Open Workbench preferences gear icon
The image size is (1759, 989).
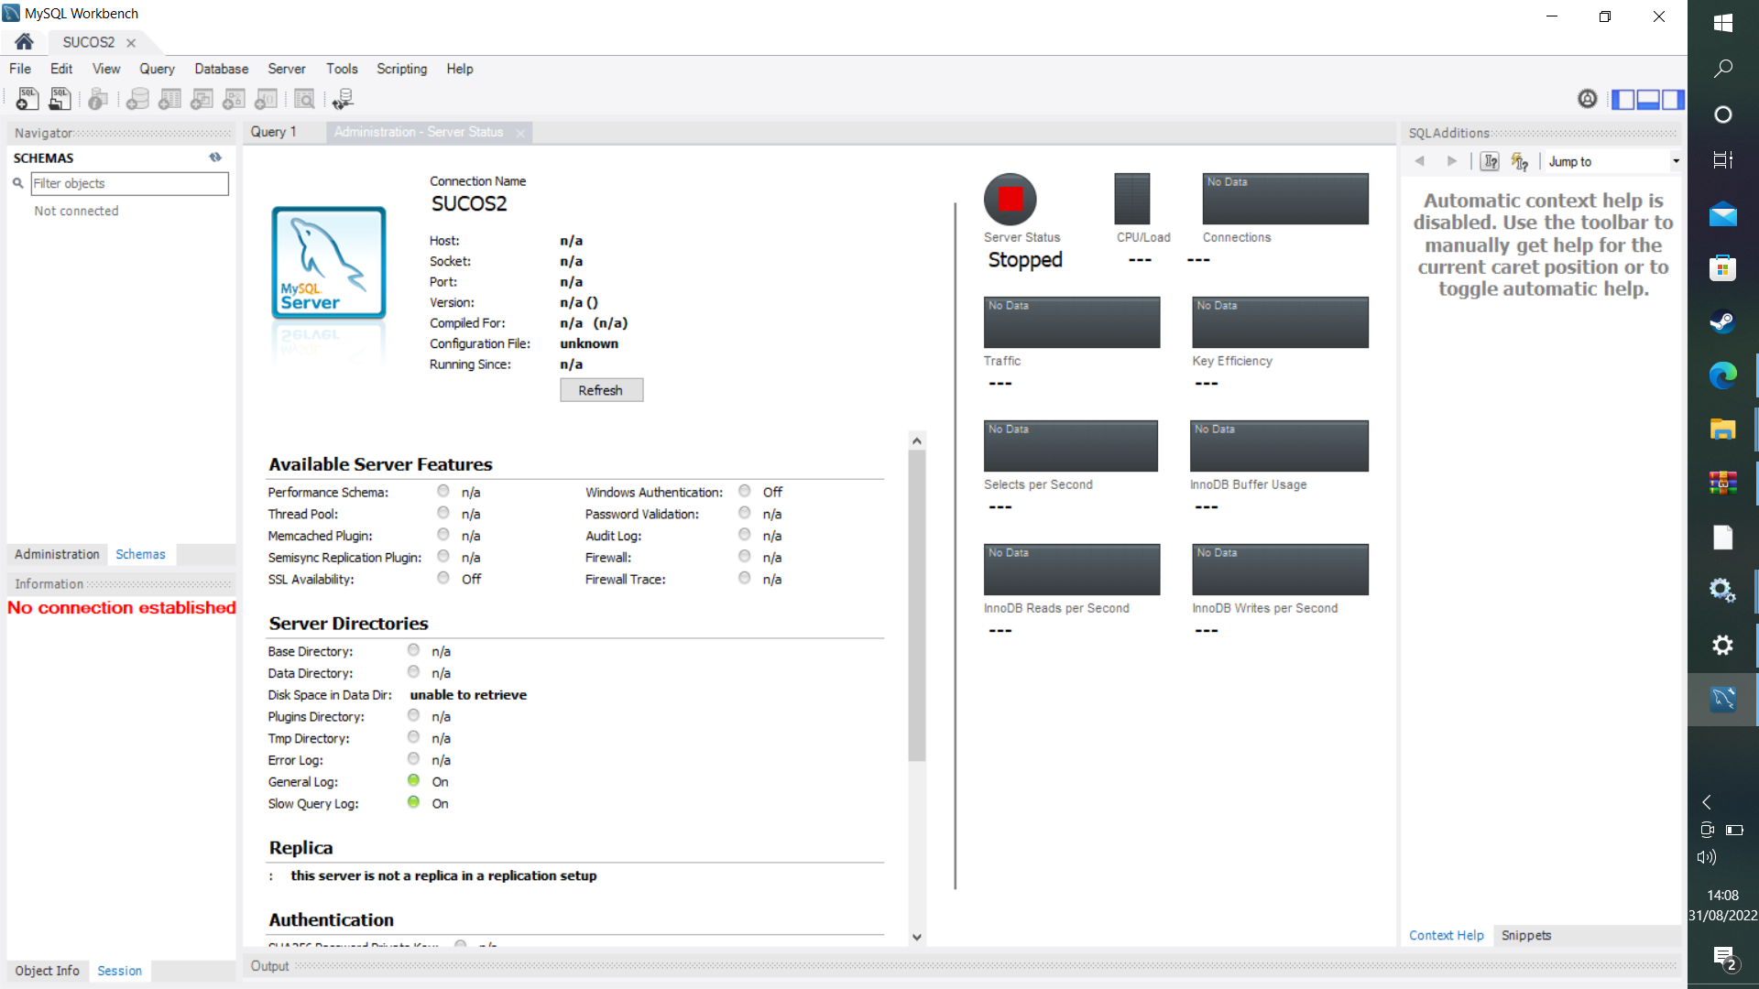point(1588,99)
